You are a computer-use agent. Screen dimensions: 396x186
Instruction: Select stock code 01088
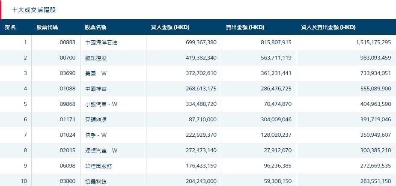tap(68, 89)
